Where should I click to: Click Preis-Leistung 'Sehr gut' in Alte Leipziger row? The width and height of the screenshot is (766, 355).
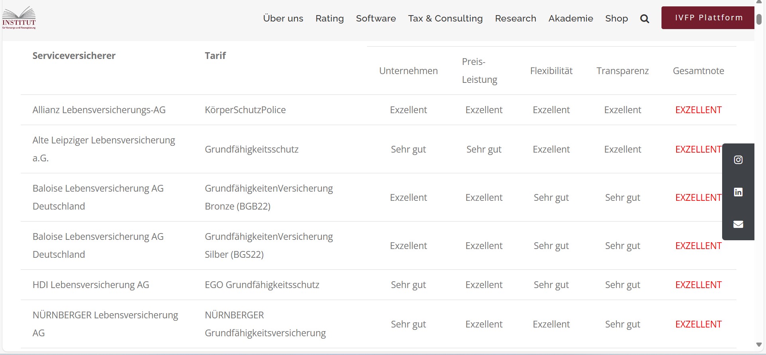484,149
